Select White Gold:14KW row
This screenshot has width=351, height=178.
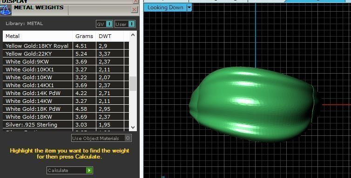pyautogui.click(x=66, y=101)
